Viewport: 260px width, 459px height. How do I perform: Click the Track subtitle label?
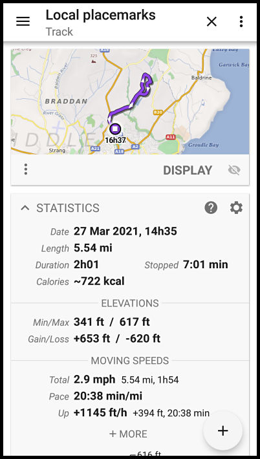(59, 32)
